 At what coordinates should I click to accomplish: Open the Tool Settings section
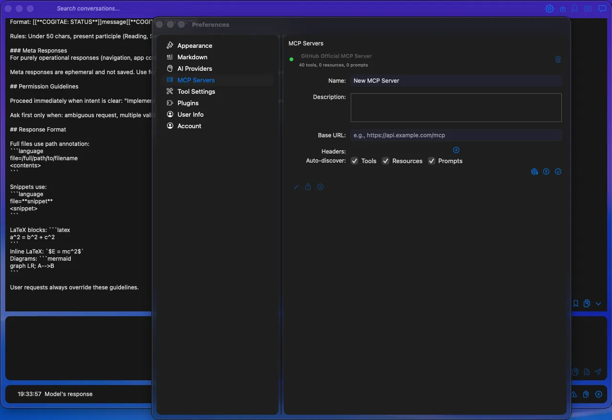(197, 91)
